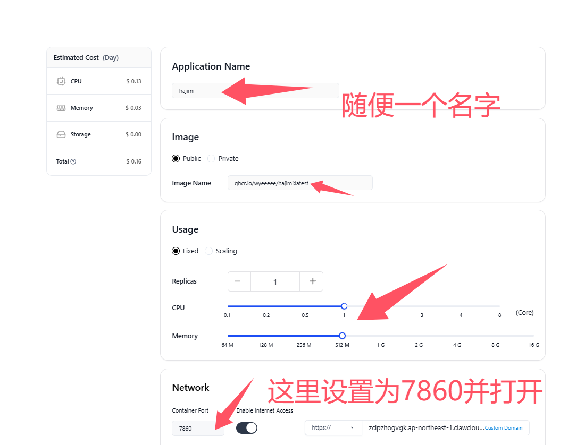Increase replicas with the plus button
Screen dimensions: 568x445
312,281
